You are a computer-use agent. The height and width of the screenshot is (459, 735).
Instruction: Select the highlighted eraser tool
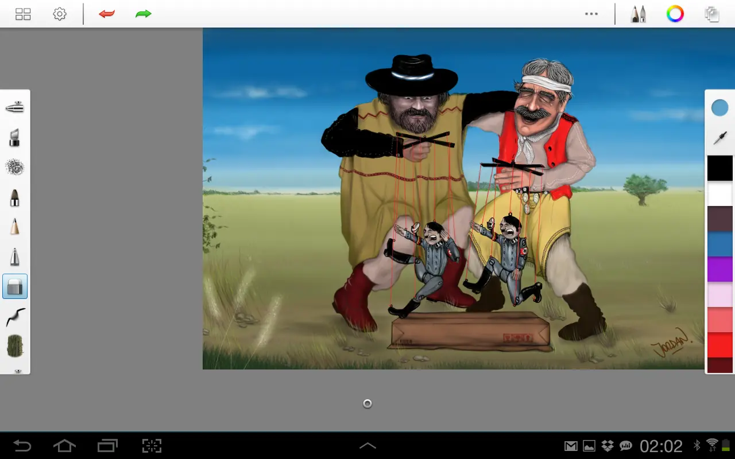tap(15, 286)
